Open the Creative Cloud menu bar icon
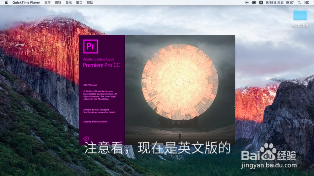 tap(254, 3)
